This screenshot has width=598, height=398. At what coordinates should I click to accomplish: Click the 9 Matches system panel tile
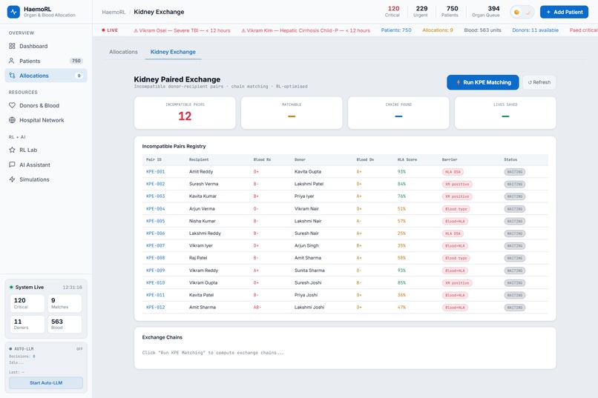click(x=65, y=303)
